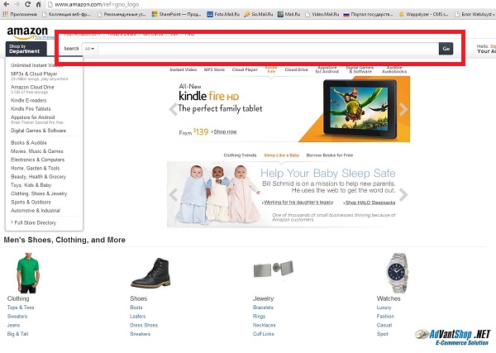Show previous baby sleep banner slide

tap(173, 194)
